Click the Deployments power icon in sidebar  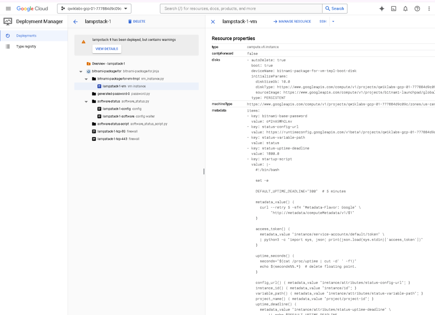[x=8, y=36]
